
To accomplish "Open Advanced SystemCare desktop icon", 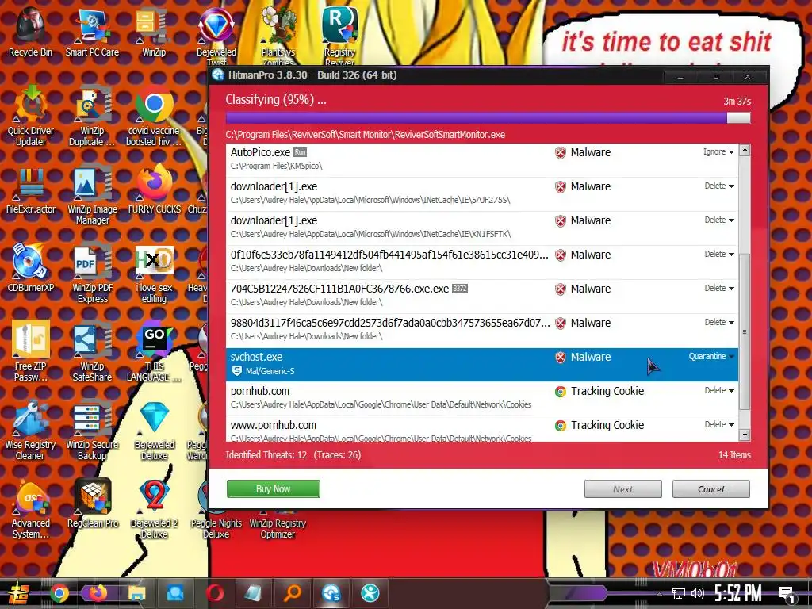I will (x=30, y=510).
